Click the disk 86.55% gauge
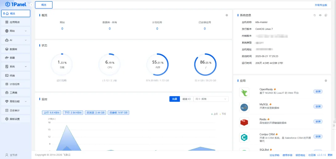 (205, 65)
